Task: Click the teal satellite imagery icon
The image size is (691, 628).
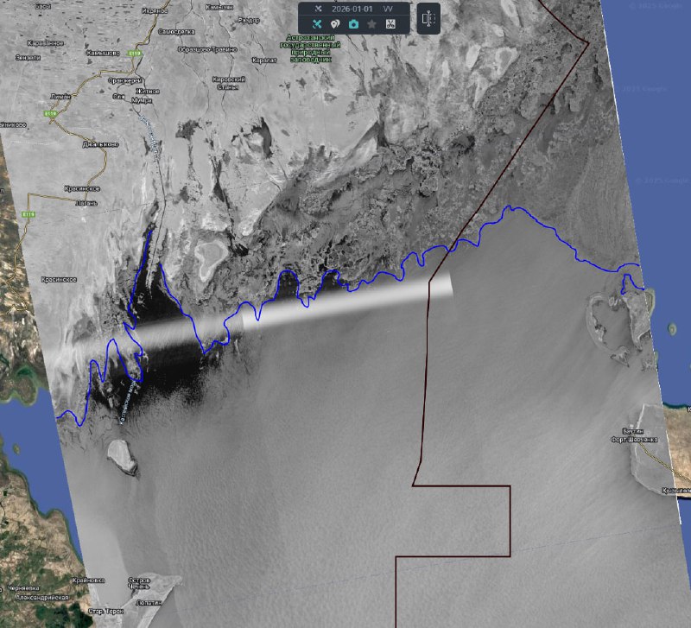Action: click(317, 24)
